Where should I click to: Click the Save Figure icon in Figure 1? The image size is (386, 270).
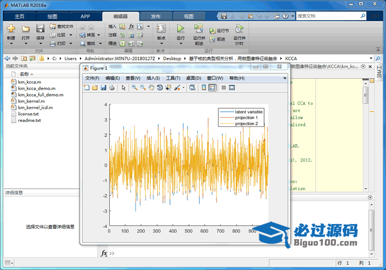point(104,87)
